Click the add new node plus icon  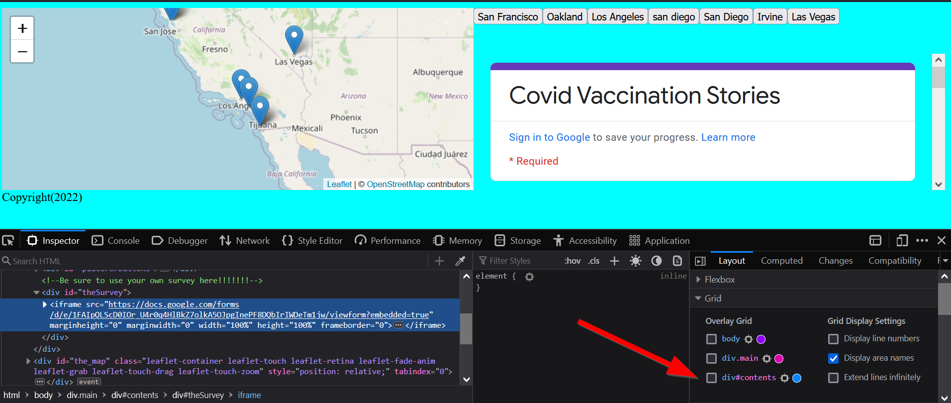[439, 261]
